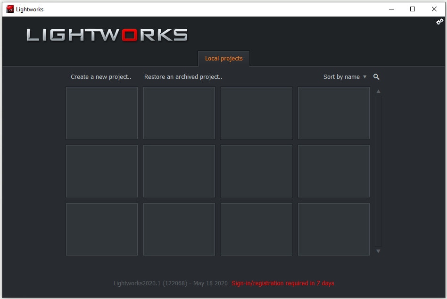Screen dimensions: 447x299
Task: Click the Lightworks title bar app icon
Action: [10, 9]
